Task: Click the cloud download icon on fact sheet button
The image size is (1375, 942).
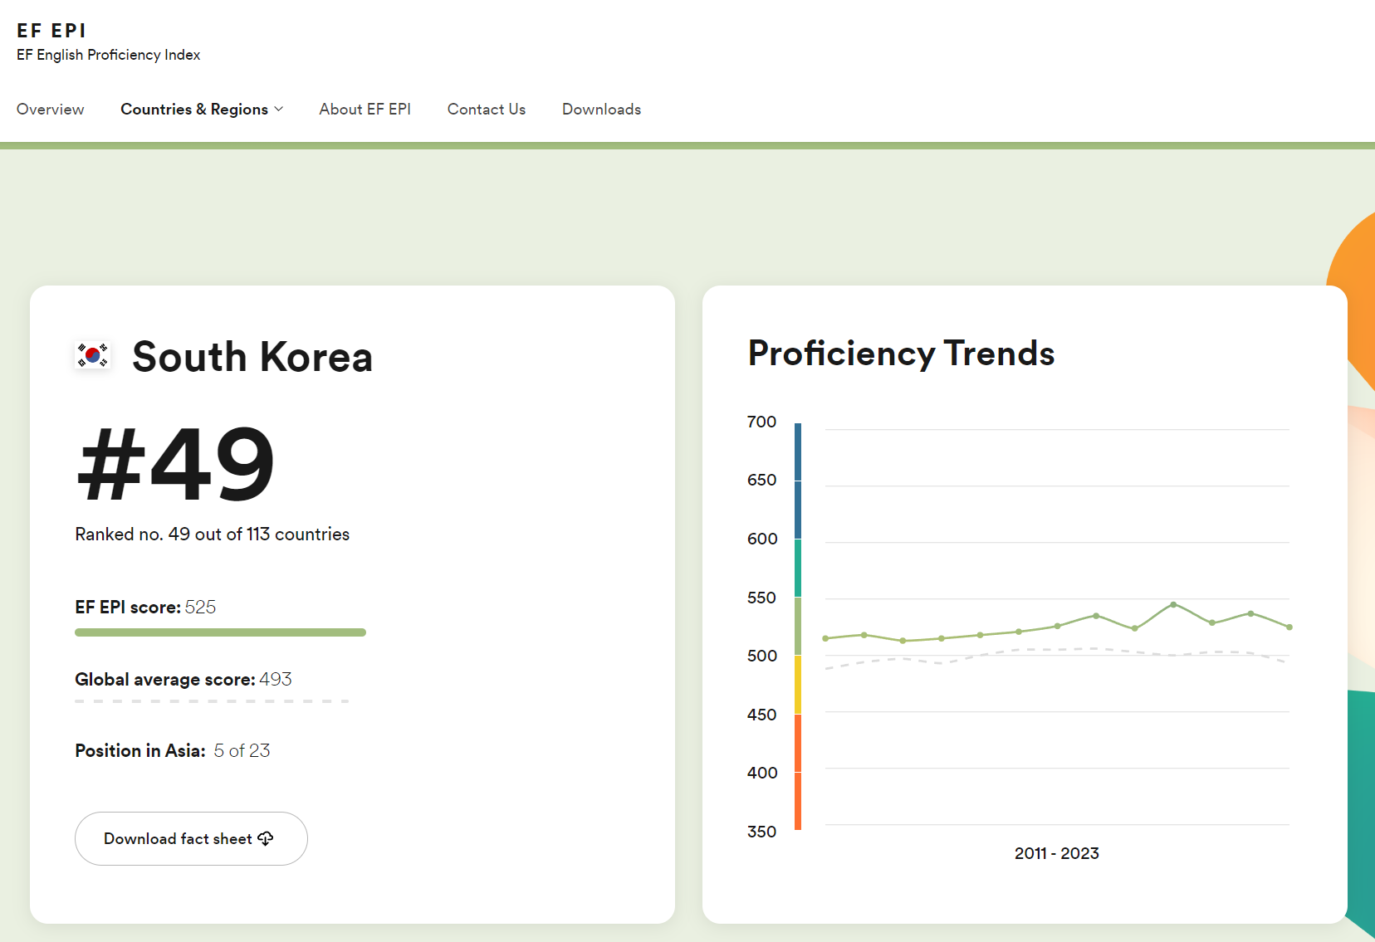Action: [266, 838]
